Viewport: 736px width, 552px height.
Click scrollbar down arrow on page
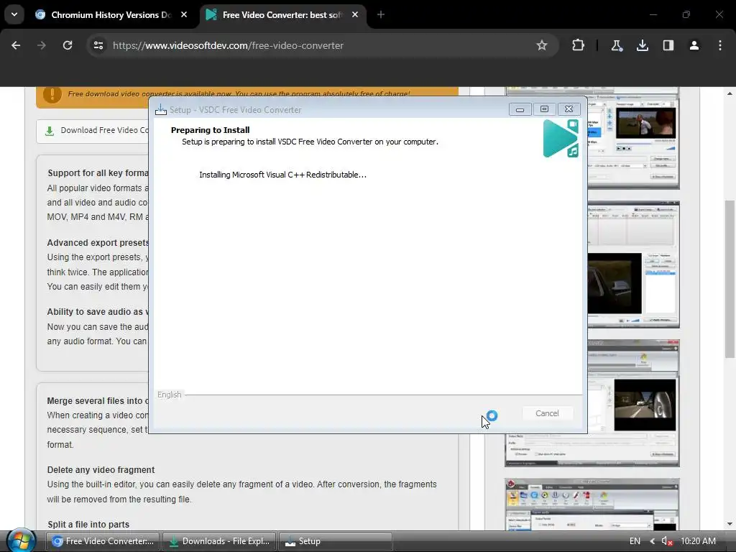(x=730, y=524)
